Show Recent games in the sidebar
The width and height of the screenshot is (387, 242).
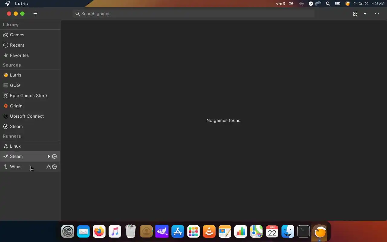[x=30, y=45]
